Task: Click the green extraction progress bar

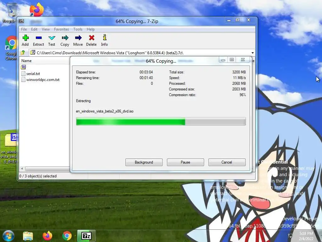Action: click(161, 121)
